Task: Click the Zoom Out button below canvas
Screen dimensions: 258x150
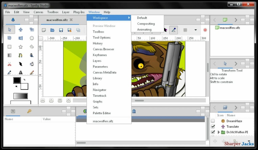Action: click(43, 100)
